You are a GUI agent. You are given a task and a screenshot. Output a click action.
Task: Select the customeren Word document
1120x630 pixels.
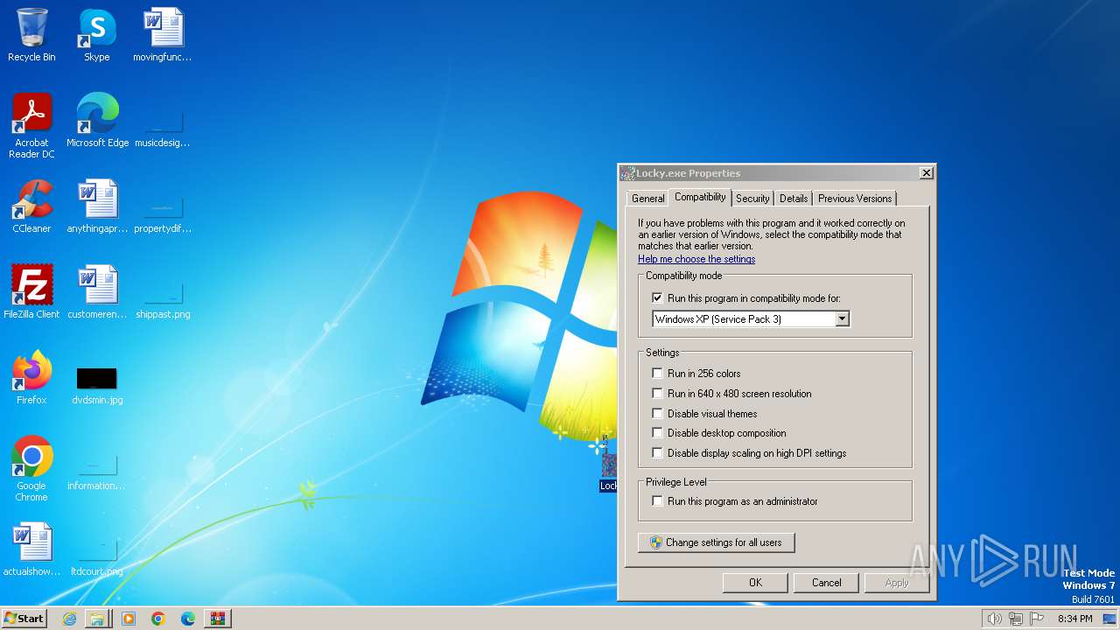click(x=97, y=292)
